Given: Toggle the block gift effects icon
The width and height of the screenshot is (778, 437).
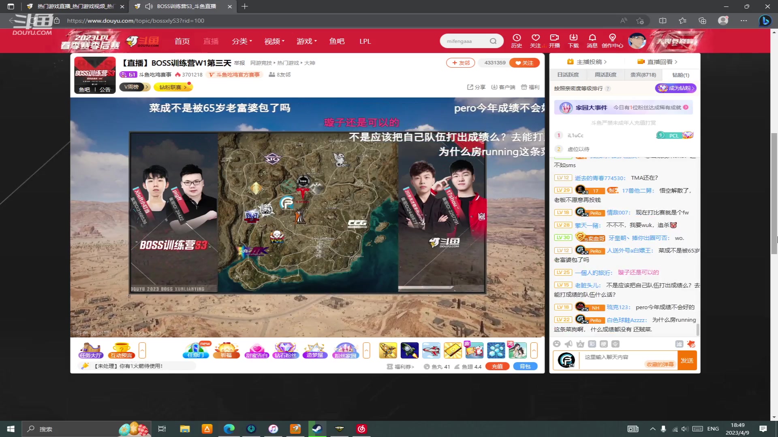Looking at the screenshot, I should (x=691, y=344).
